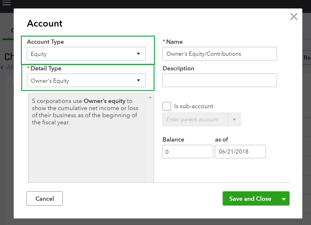This screenshot has height=225, width=311.
Task: Expand the parent account dropdown arrow
Action: click(x=234, y=120)
